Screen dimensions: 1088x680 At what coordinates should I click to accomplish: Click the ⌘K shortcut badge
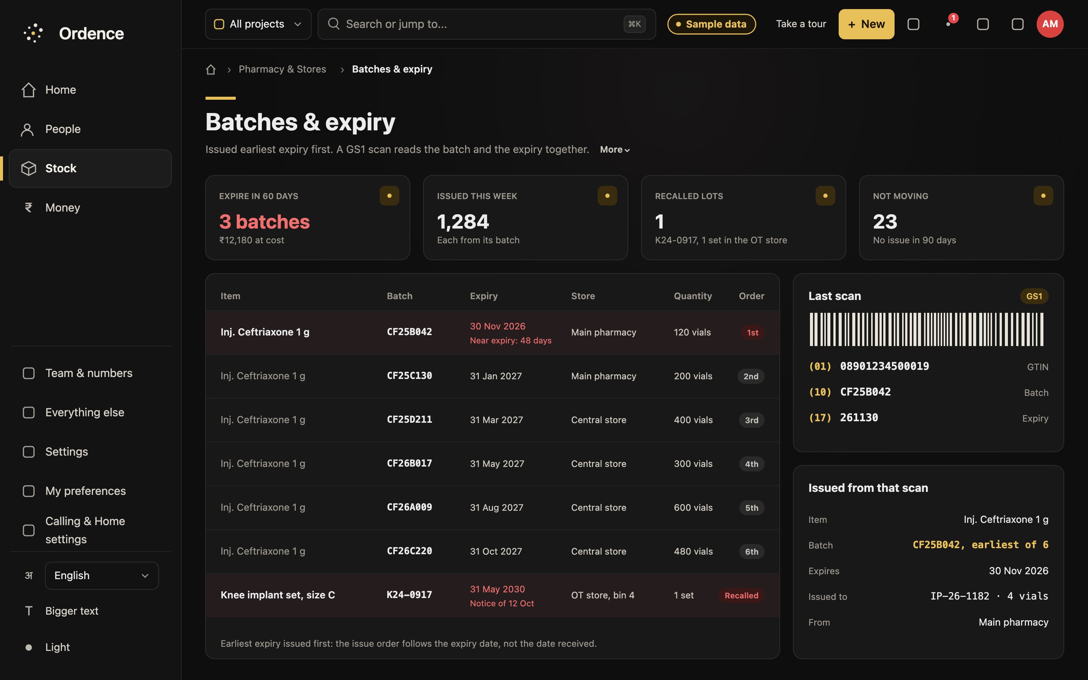click(634, 24)
